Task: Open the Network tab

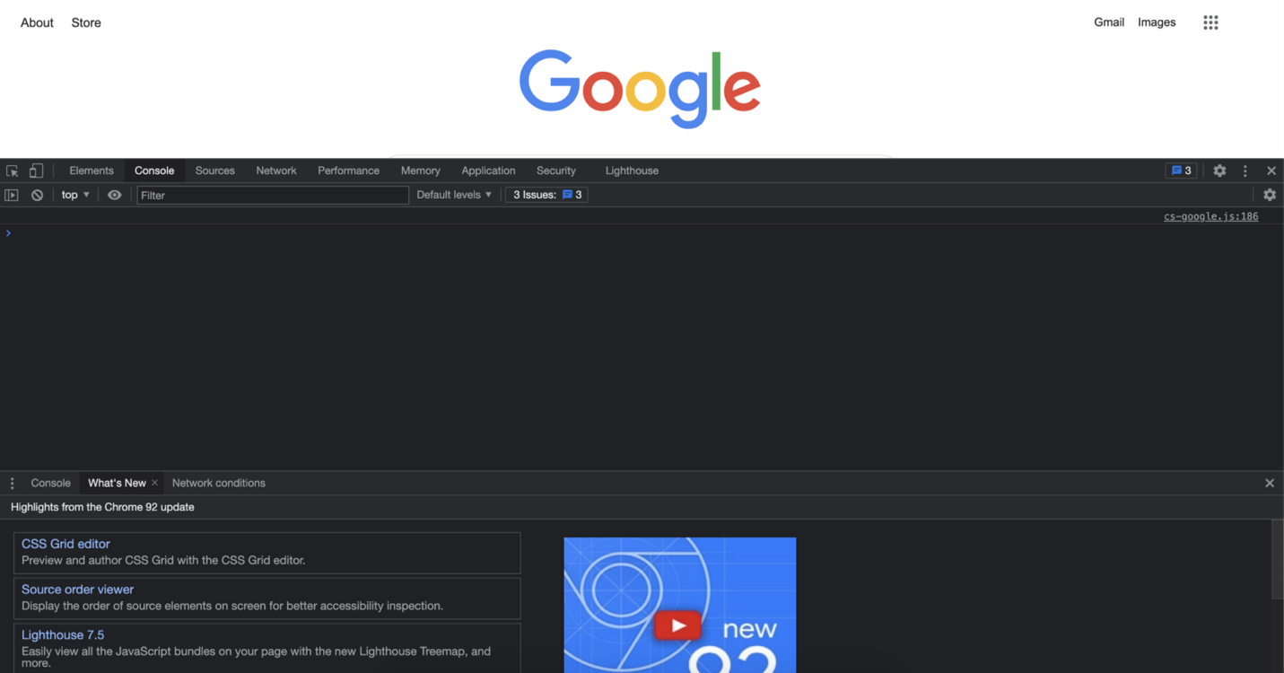Action: pos(276,170)
